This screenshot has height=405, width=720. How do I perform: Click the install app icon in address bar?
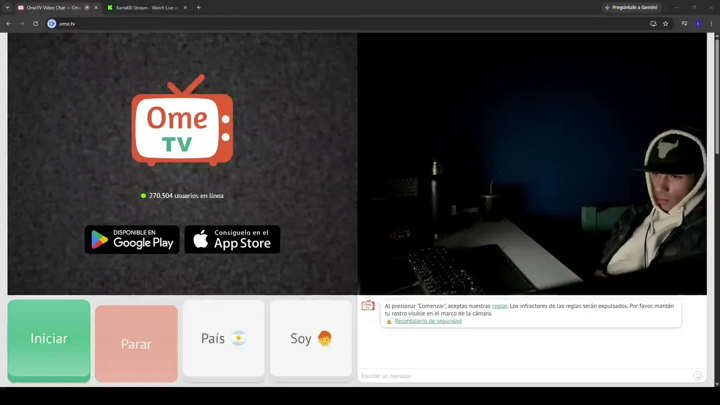point(653,24)
